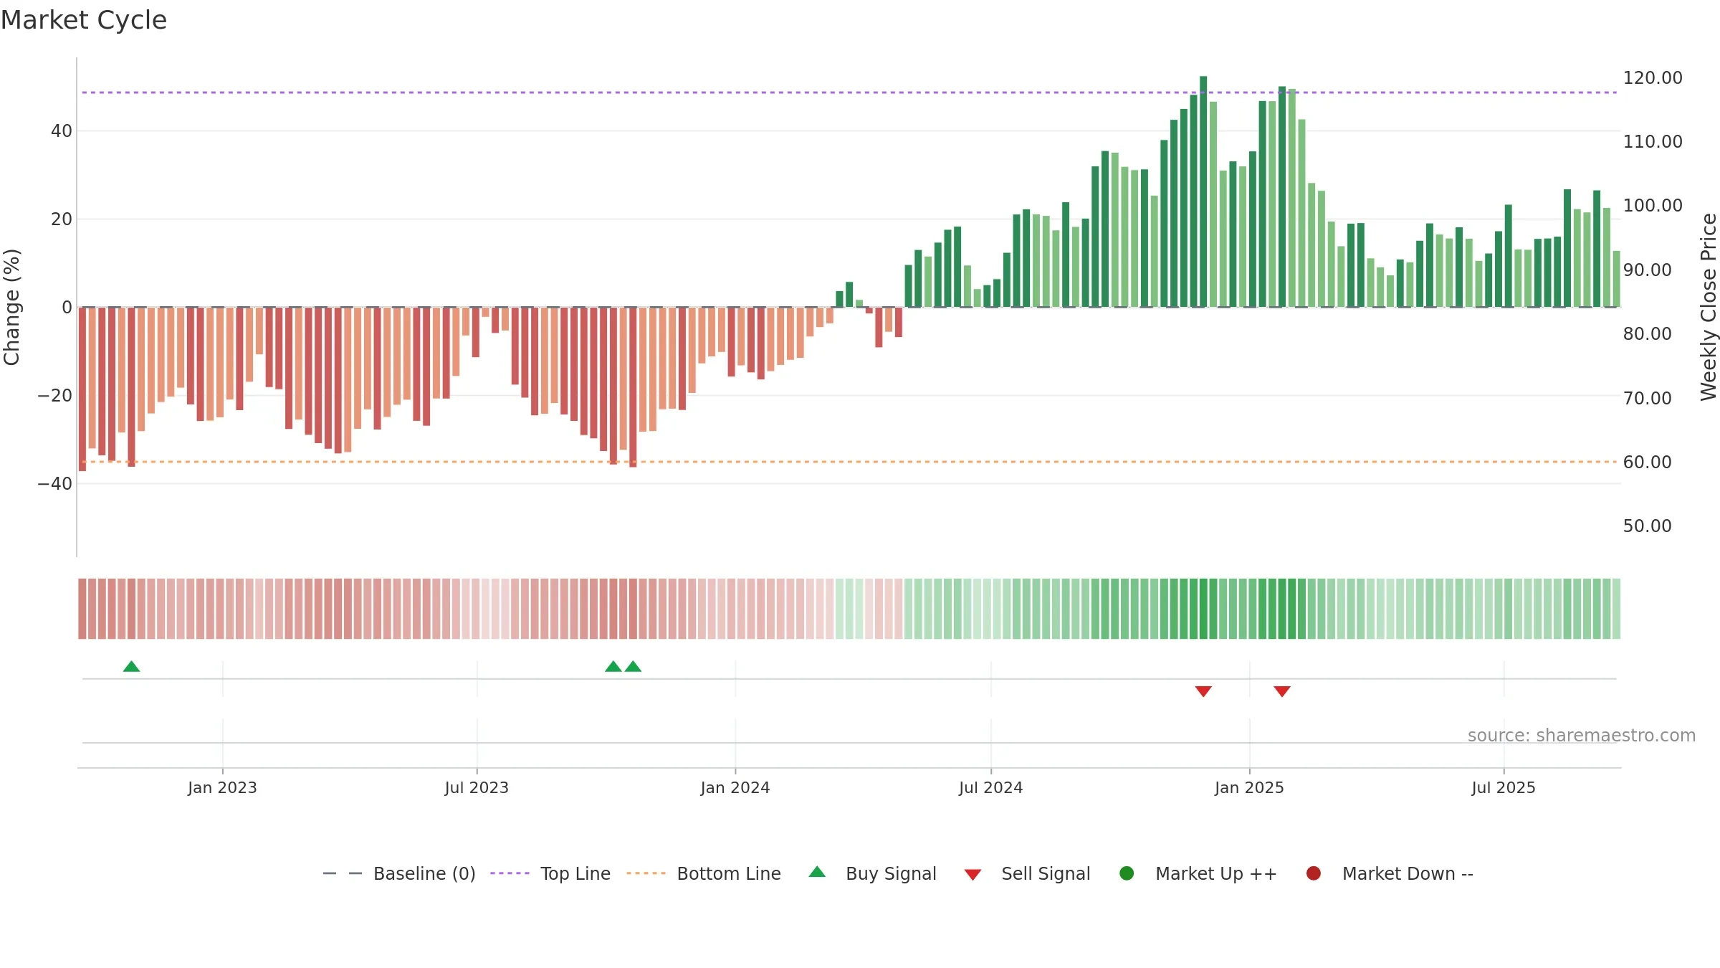1720x968 pixels.
Task: Toggle the Bottom Line legend entry
Action: pyautogui.click(x=704, y=873)
